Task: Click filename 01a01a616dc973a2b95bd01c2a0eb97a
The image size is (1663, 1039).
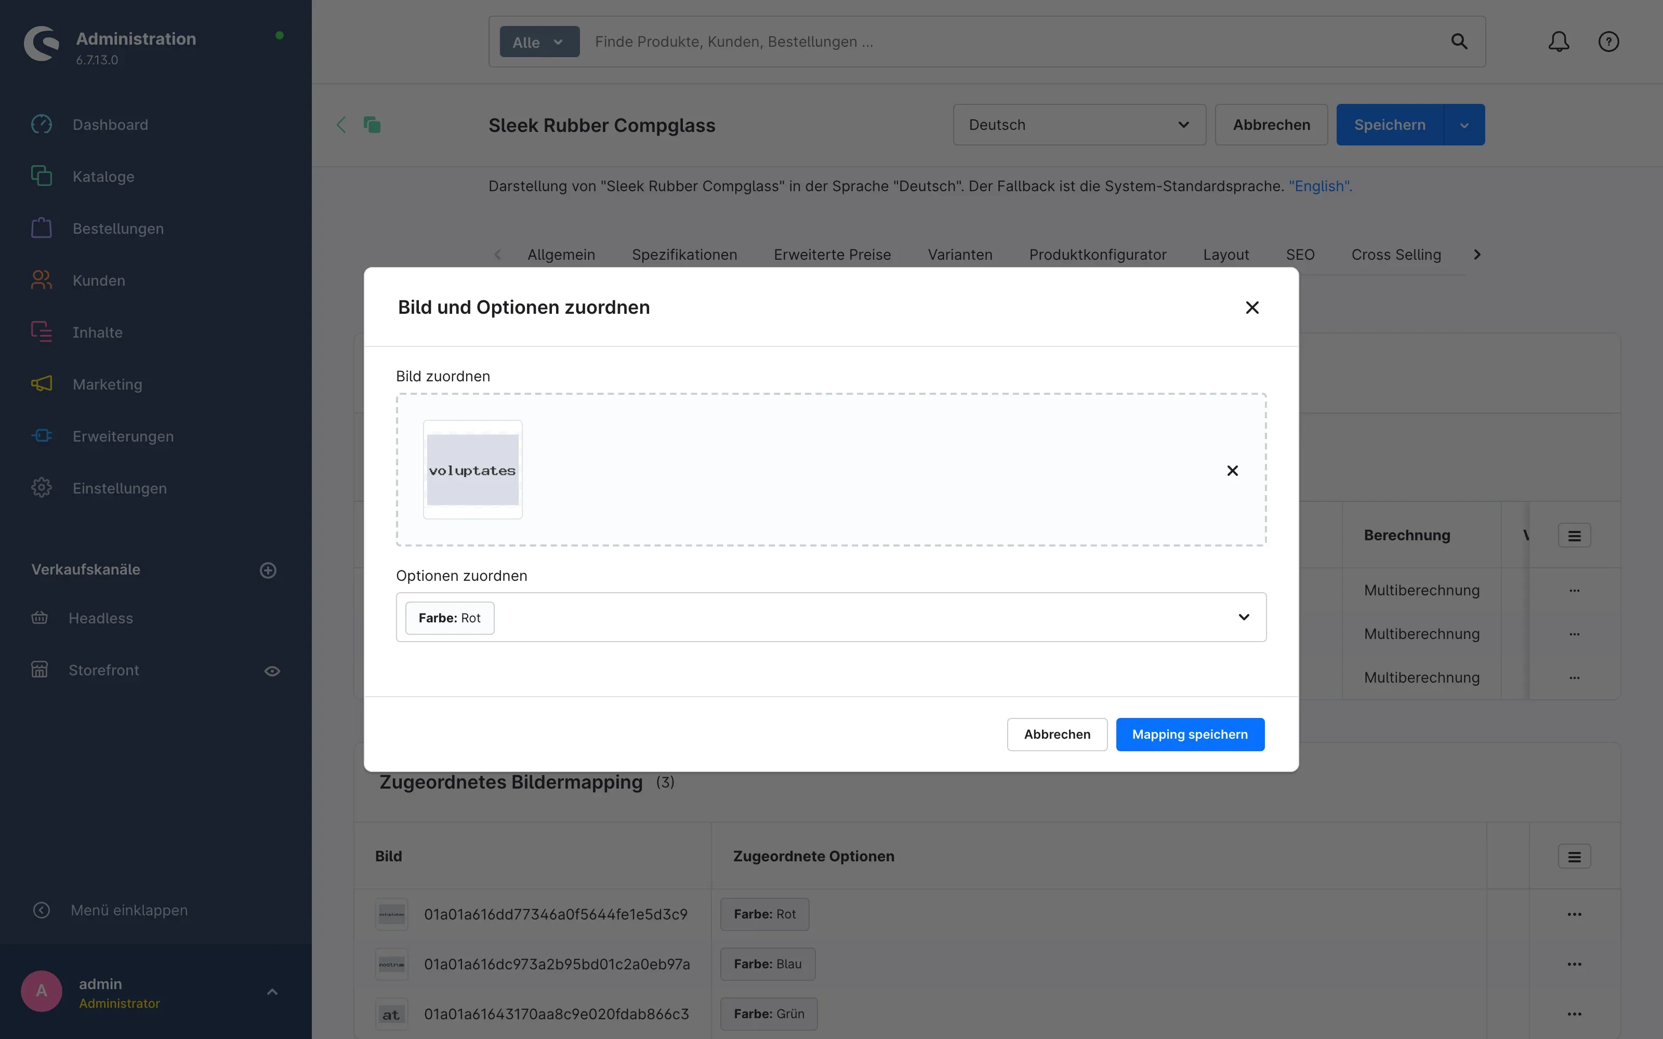Action: coord(557,964)
